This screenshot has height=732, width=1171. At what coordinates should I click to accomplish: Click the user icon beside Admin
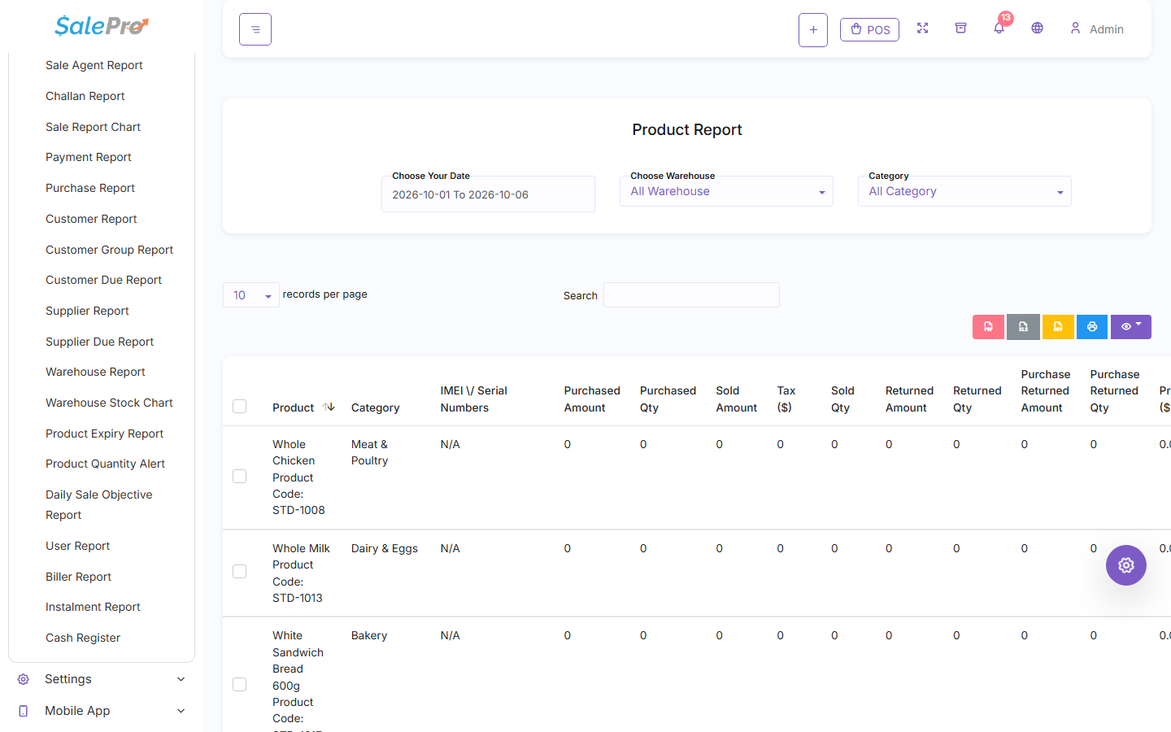[1075, 28]
